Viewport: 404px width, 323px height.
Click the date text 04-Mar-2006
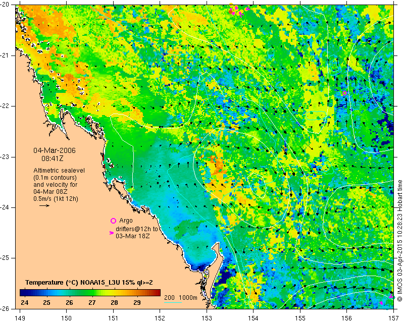click(x=55, y=150)
